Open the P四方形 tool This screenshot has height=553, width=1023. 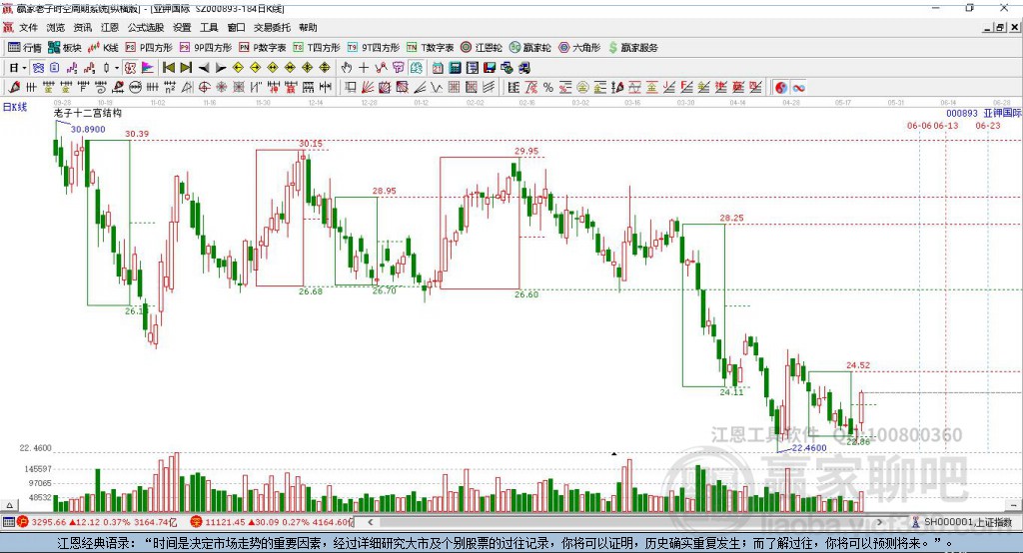pyautogui.click(x=149, y=48)
